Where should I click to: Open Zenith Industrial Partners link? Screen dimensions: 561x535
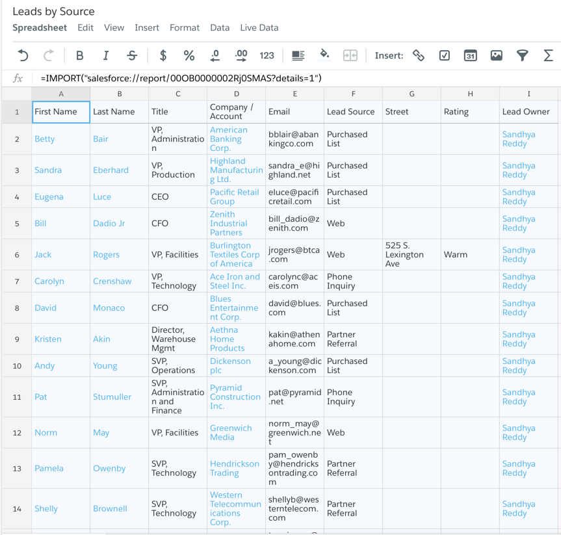pos(229,224)
